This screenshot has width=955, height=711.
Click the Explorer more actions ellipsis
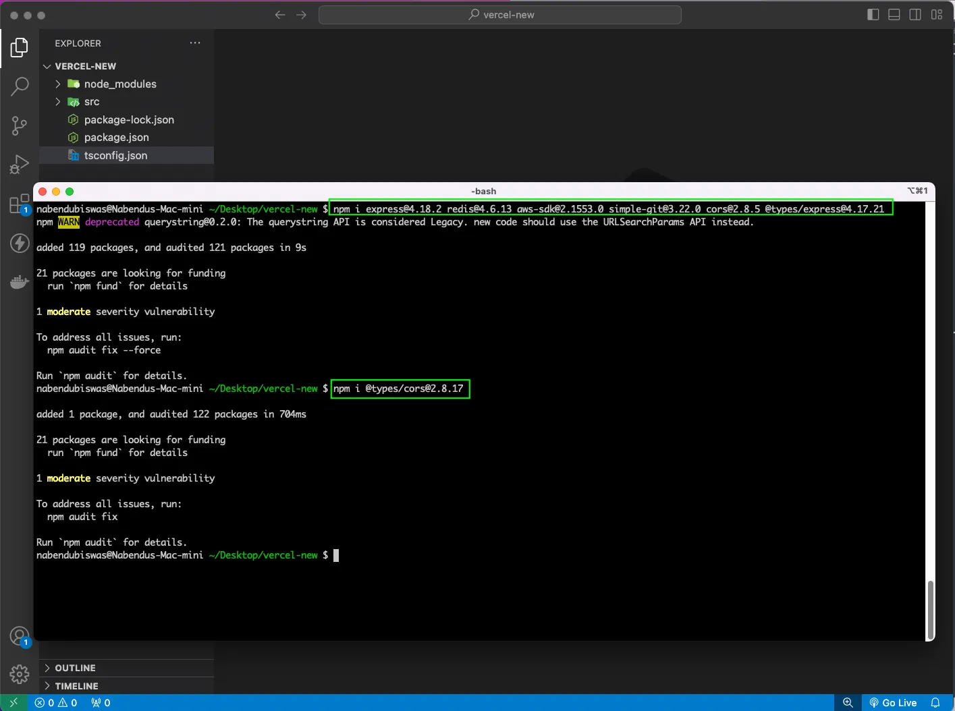point(195,43)
